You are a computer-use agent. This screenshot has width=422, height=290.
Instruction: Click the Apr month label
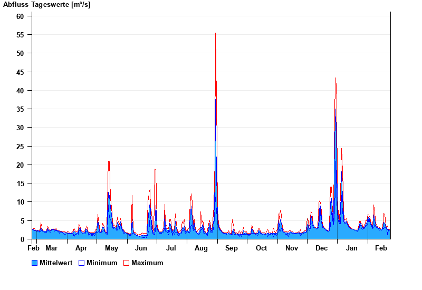(81, 248)
